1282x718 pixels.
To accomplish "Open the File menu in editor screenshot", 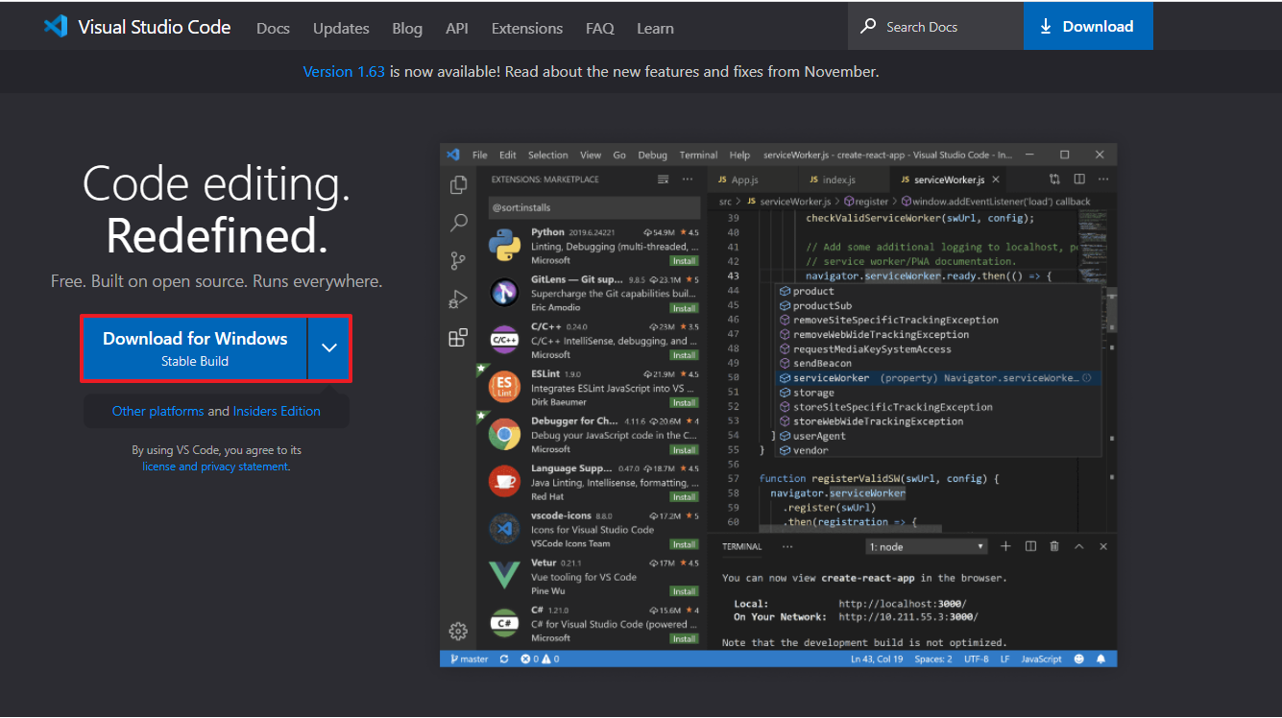I will (x=480, y=155).
